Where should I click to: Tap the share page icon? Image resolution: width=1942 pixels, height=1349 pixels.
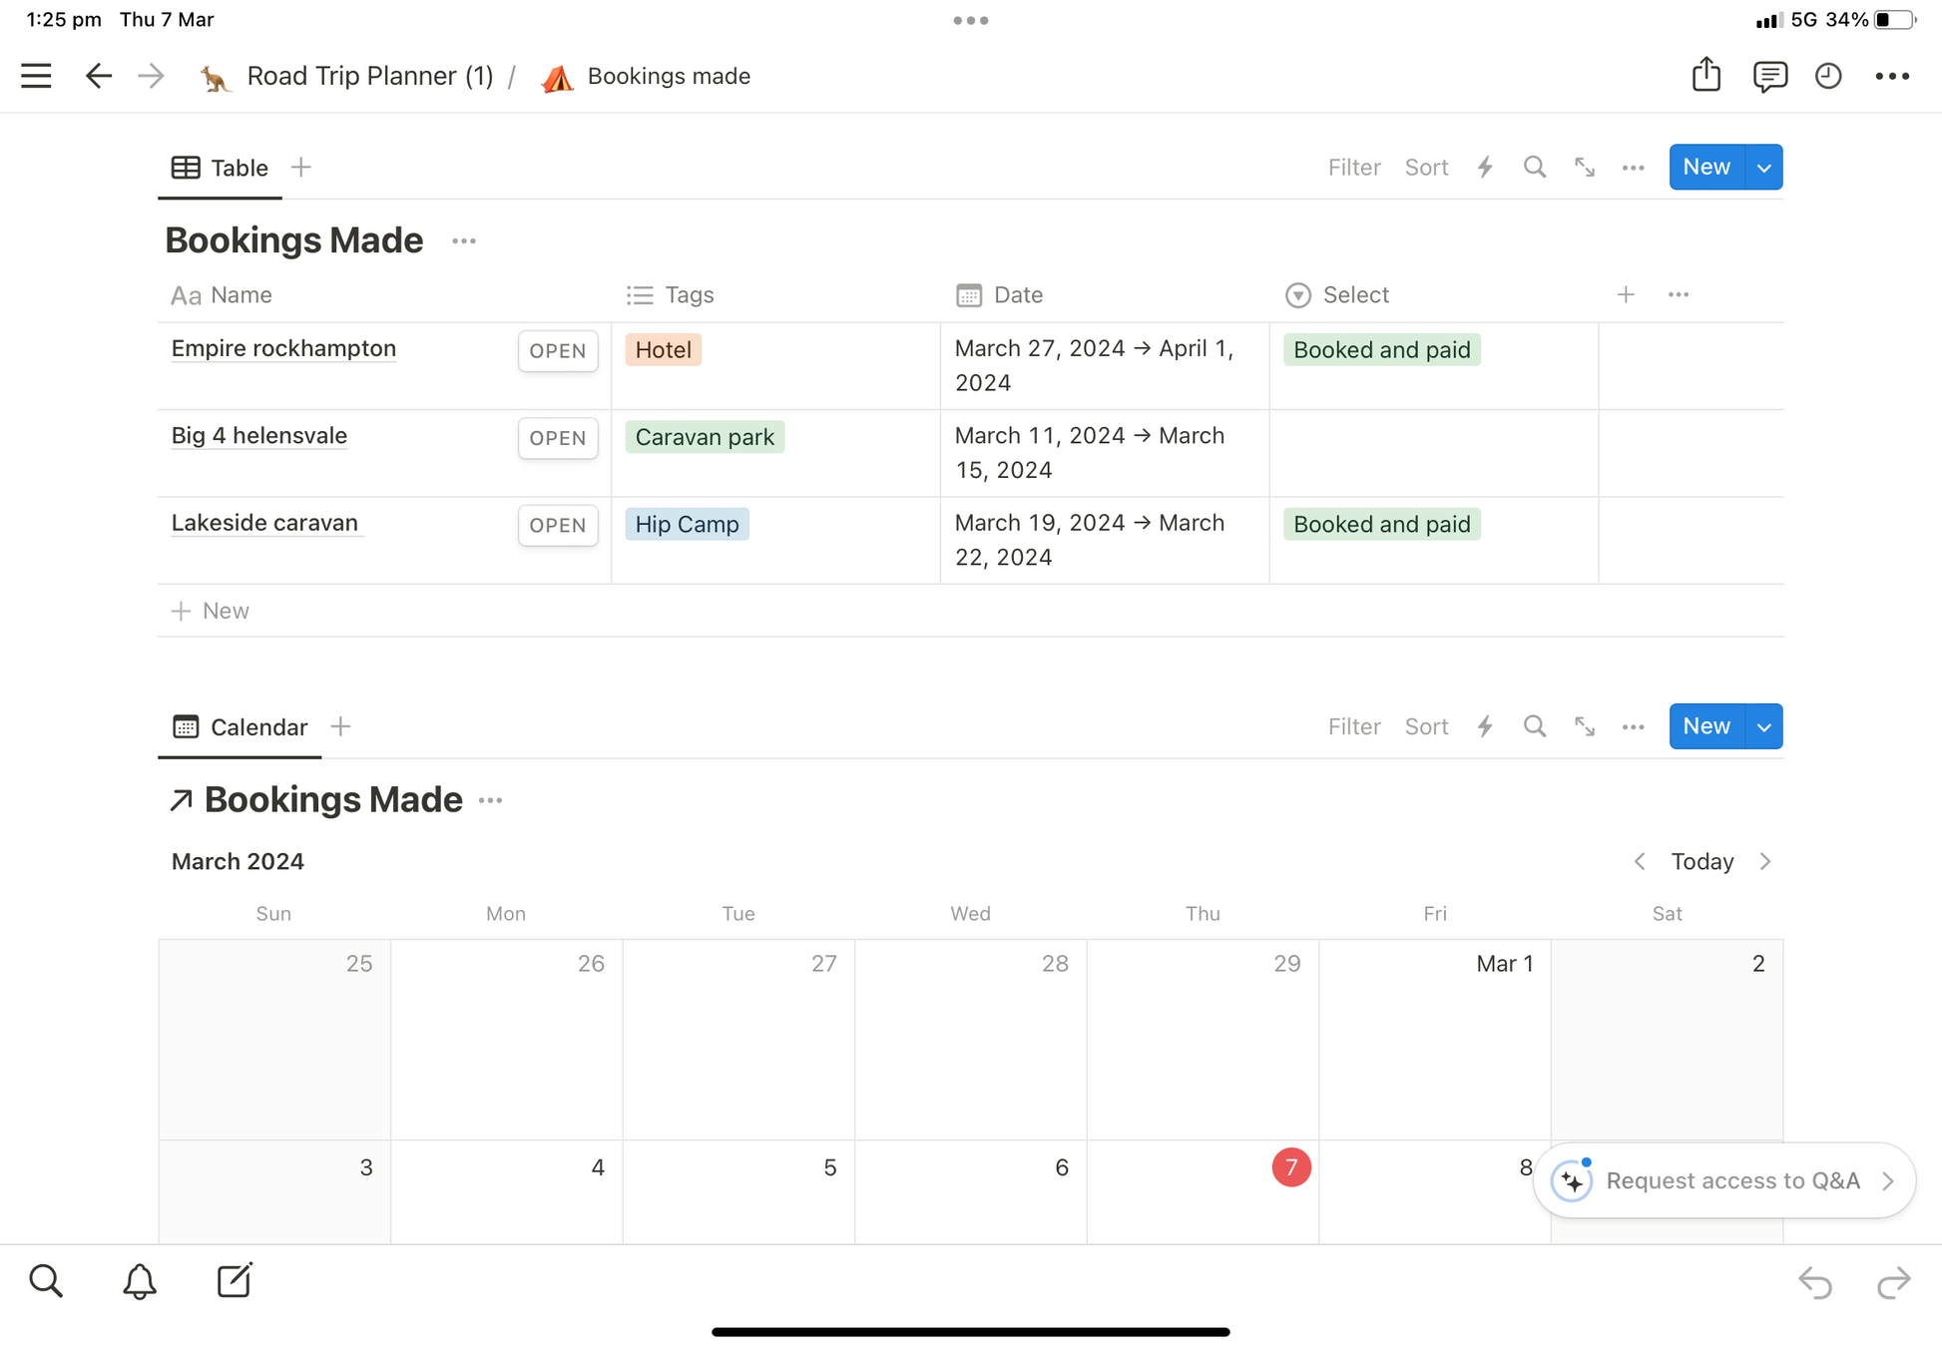pos(1705,75)
